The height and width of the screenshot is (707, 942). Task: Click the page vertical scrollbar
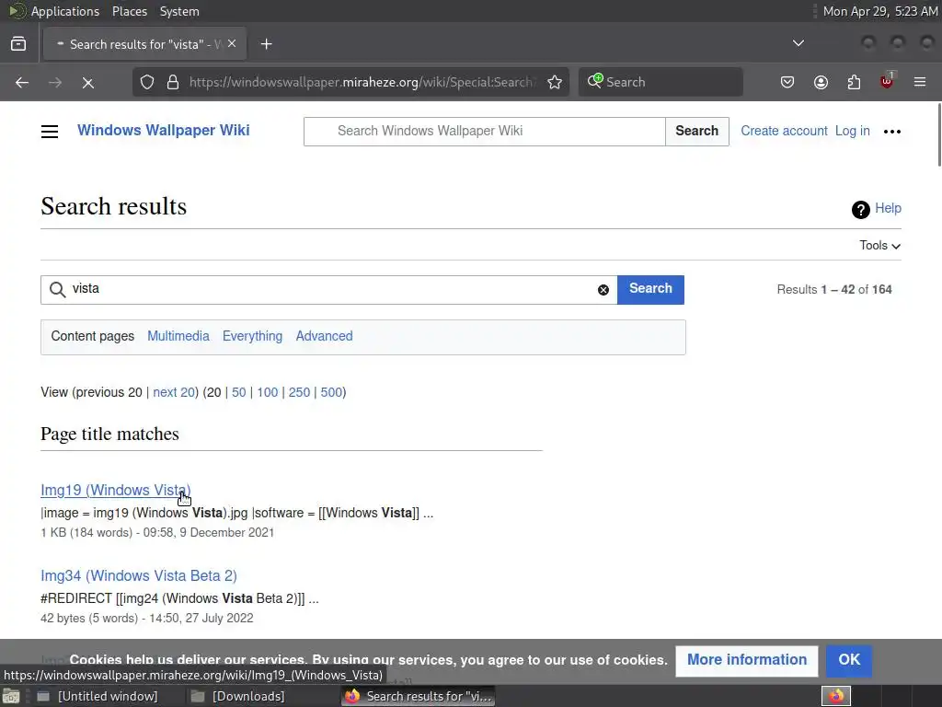(x=938, y=135)
